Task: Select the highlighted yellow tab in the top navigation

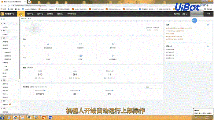Action: (x=21, y=14)
